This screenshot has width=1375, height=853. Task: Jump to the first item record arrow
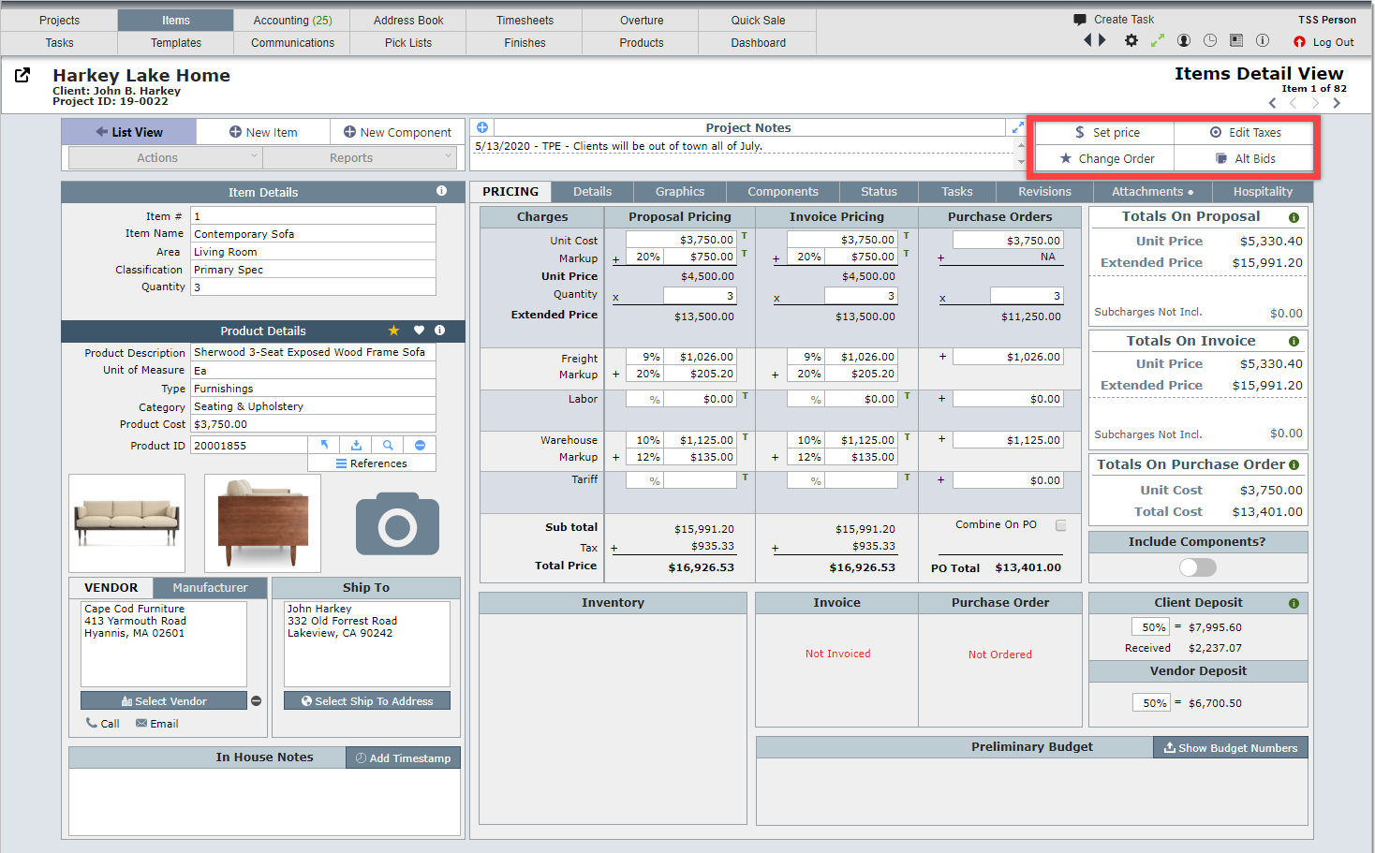click(x=1272, y=103)
